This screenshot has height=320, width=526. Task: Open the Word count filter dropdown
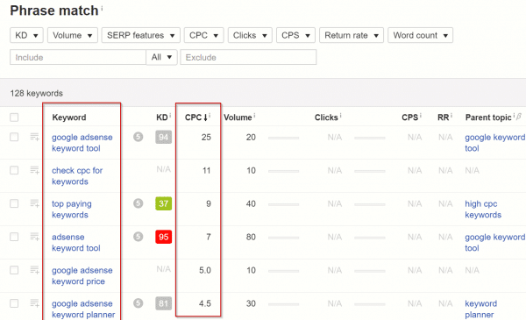pos(420,35)
